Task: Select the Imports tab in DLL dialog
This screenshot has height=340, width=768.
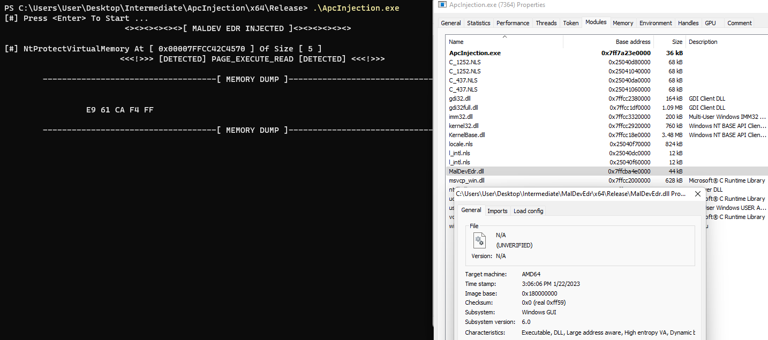Action: [x=497, y=211]
